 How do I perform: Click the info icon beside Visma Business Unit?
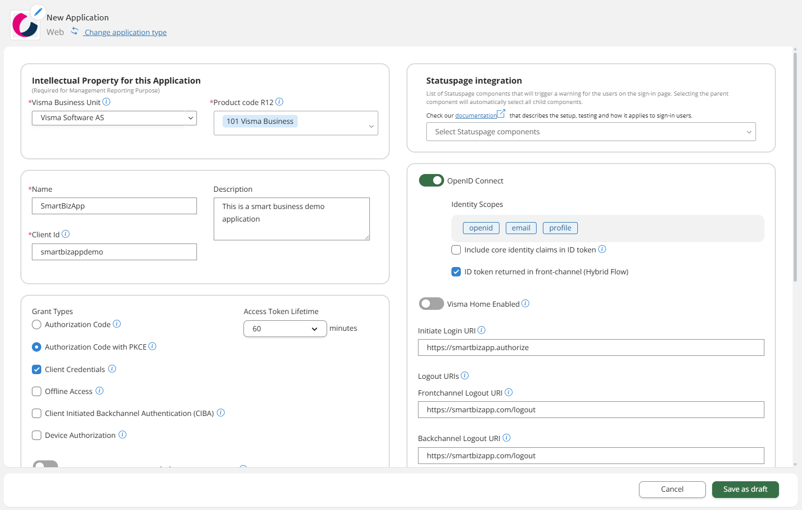107,102
